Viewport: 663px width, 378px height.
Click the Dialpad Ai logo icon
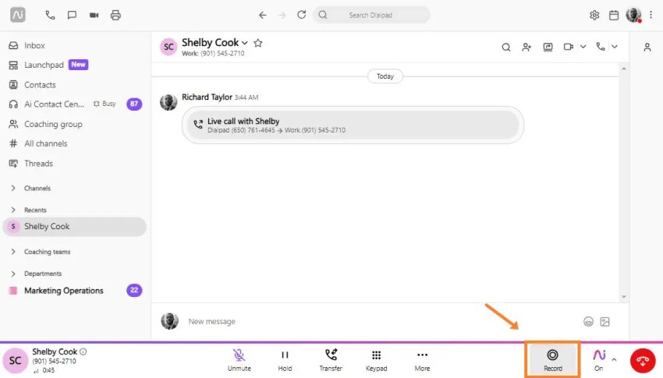click(18, 16)
